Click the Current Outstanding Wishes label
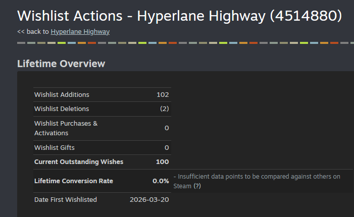The width and height of the screenshot is (354, 217). [79, 162]
